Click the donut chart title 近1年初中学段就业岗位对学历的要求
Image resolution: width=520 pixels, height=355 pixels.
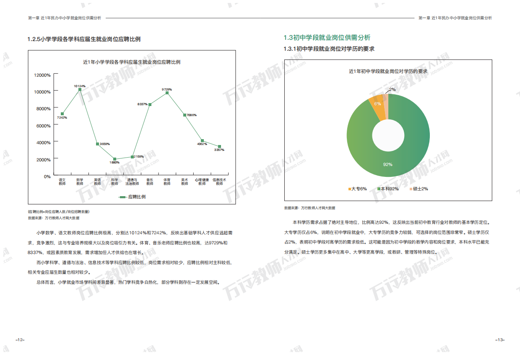coord(388,71)
